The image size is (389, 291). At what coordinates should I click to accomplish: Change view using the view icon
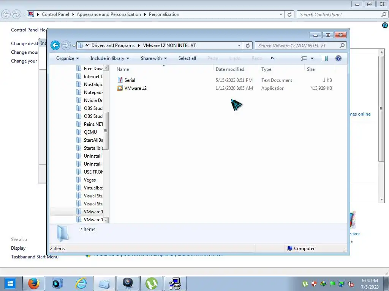(x=304, y=58)
